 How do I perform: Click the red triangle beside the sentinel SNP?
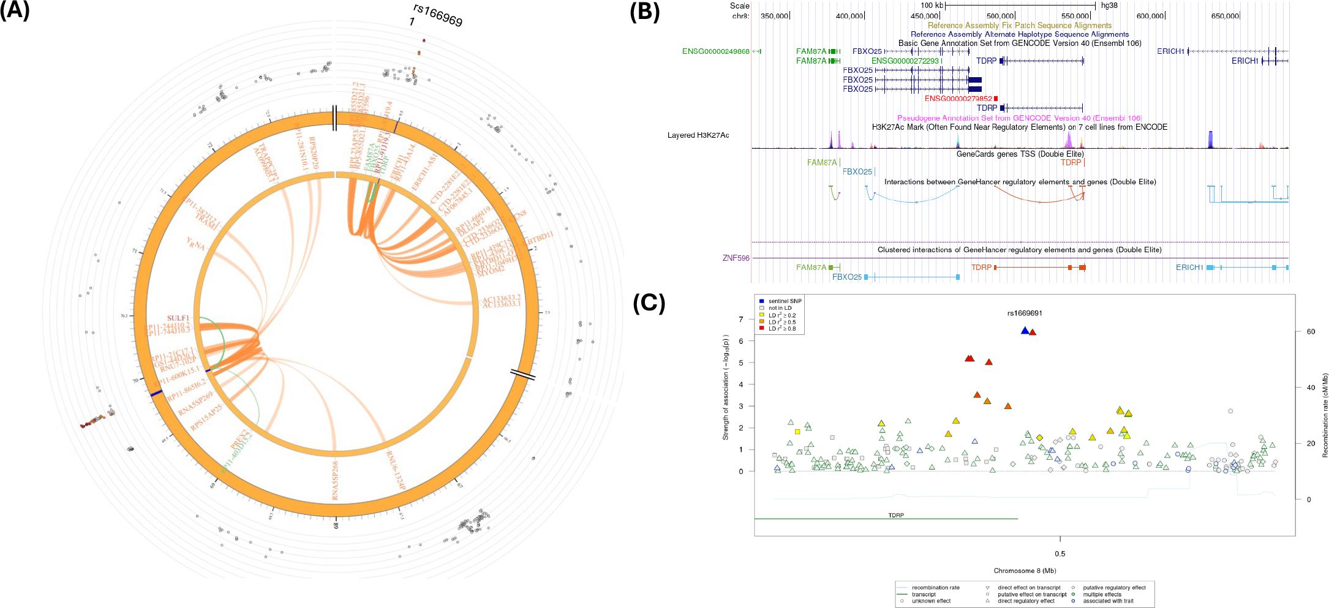click(x=1033, y=332)
